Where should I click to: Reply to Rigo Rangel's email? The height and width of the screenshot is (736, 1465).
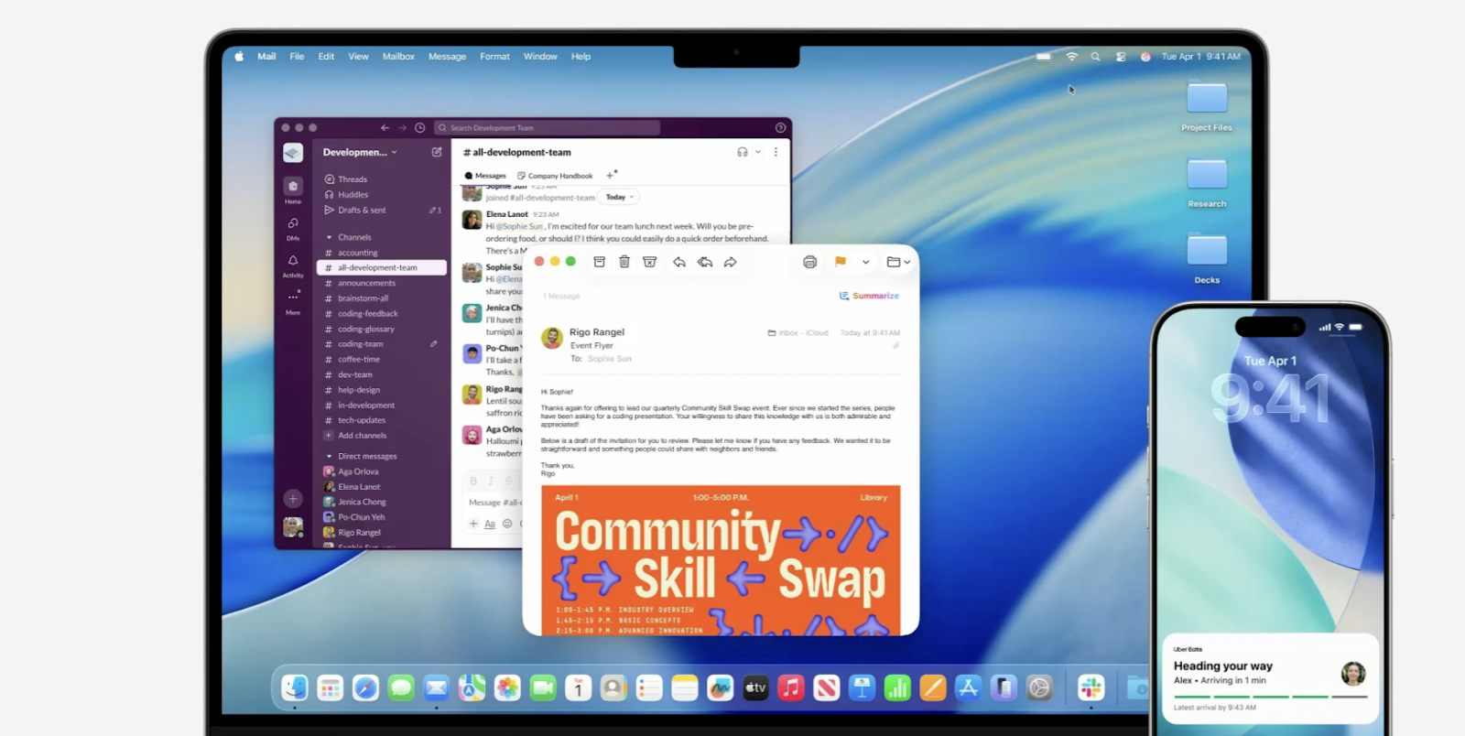click(679, 262)
